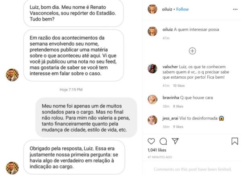
Task: Visit jess_arai username link
Action: (x=170, y=118)
